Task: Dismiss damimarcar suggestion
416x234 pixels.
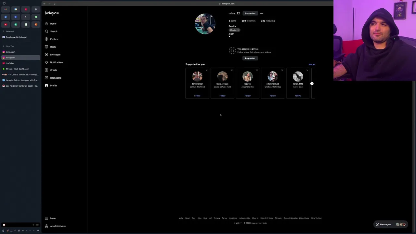Action: [x=207, y=71]
